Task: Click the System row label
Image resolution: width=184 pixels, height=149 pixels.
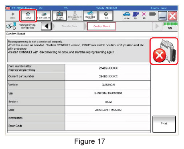Action: (13, 102)
